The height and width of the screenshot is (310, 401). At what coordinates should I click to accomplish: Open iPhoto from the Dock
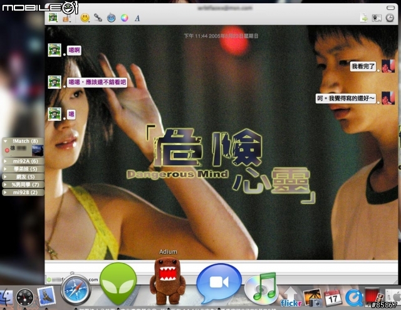pos(313,297)
